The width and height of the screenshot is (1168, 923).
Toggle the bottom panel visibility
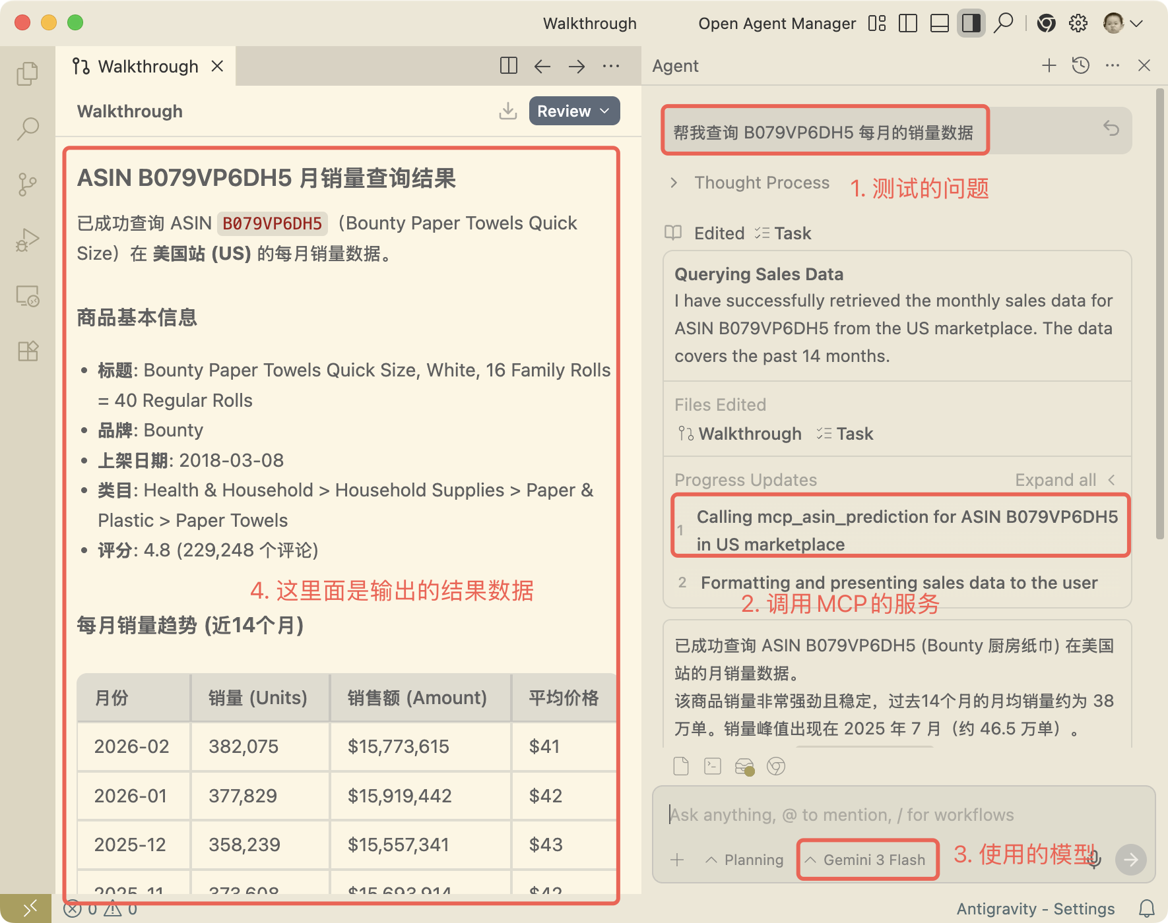[939, 24]
